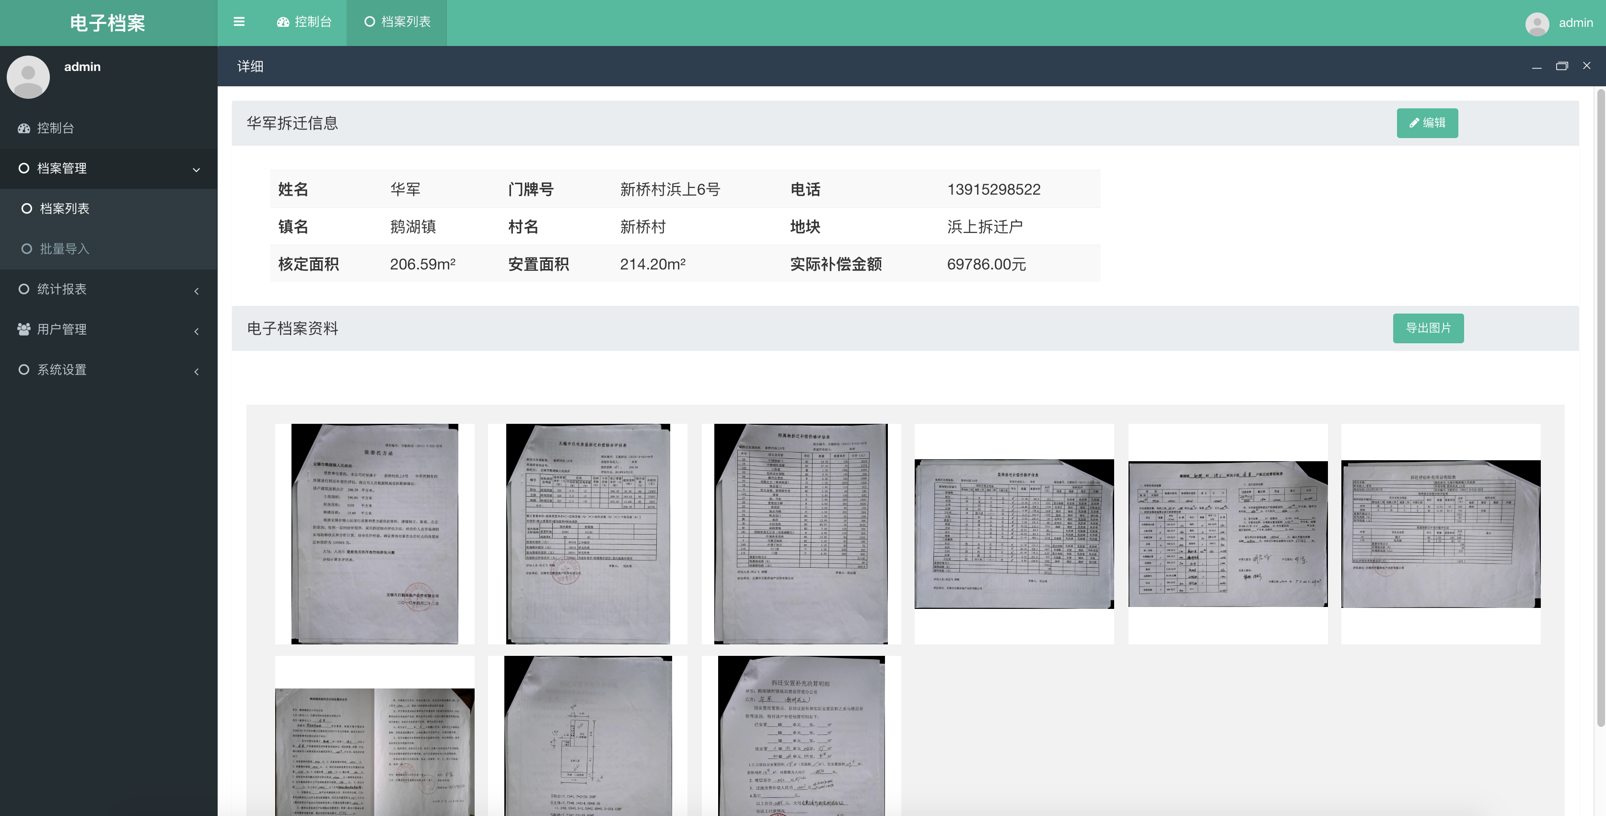1606x816 pixels.
Task: Open the fifth thumbnail with handwritten signatures
Action: coord(1228,534)
